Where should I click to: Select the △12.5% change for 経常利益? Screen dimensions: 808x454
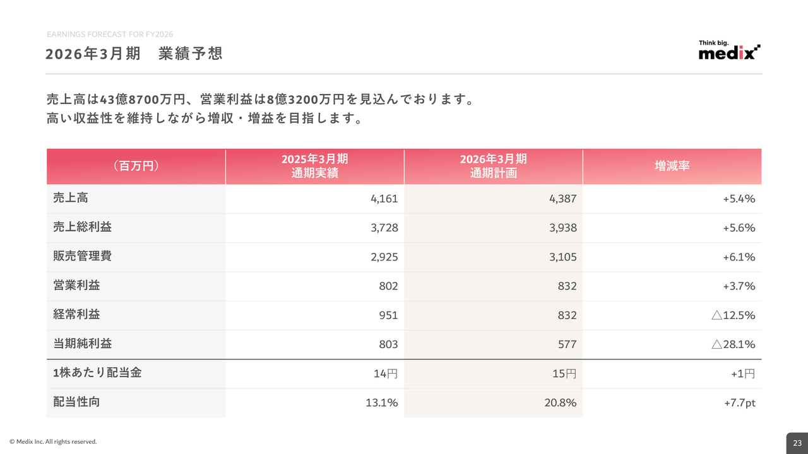(x=733, y=315)
